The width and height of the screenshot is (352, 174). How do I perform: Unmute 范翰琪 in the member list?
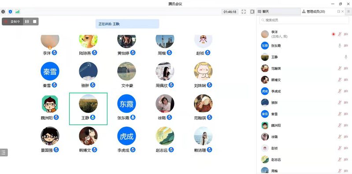pos(340,68)
